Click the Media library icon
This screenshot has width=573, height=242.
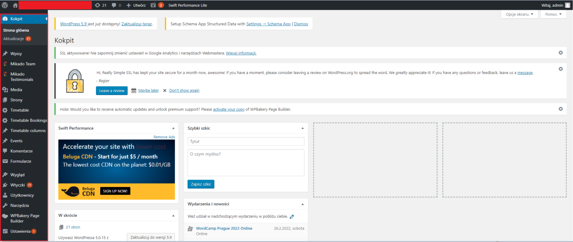(5, 90)
